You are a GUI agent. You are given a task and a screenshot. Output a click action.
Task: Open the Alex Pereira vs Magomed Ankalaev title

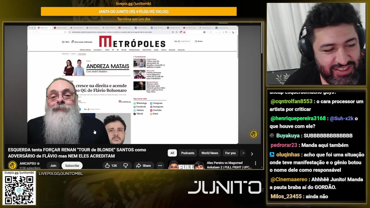229,165
